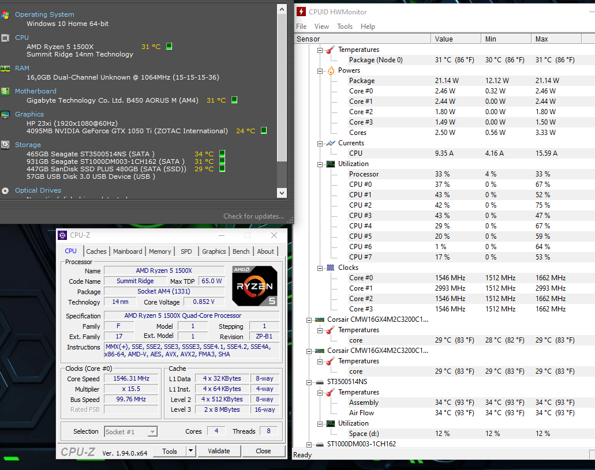Screen dimensions: 595x470
Task: Open the Operating System section link in Speccy
Action: [44, 14]
